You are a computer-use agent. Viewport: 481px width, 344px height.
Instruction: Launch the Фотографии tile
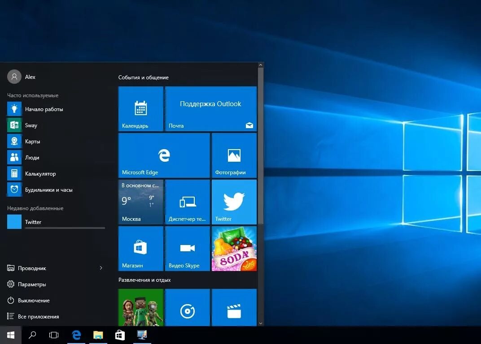coord(234,155)
